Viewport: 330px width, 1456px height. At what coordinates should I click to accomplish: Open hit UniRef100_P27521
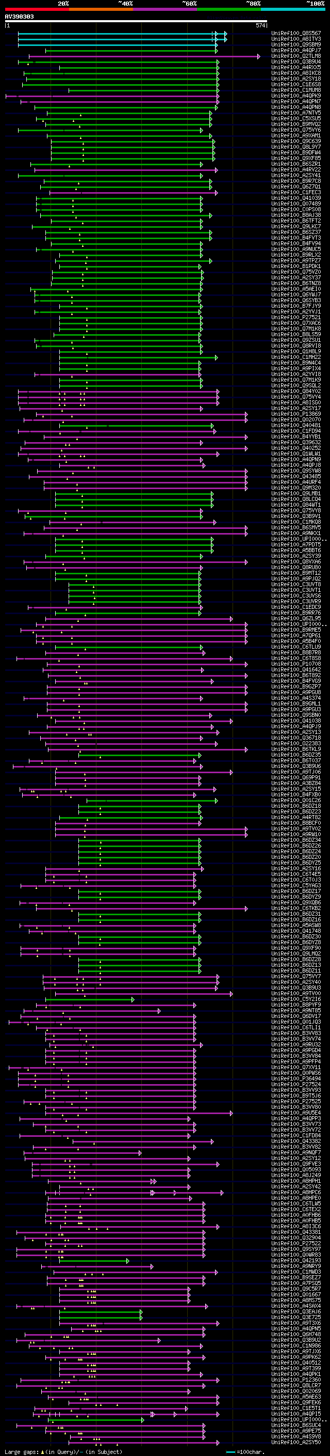[x=296, y=318]
